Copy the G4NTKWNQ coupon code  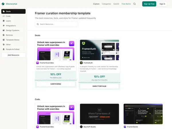click(x=56, y=84)
